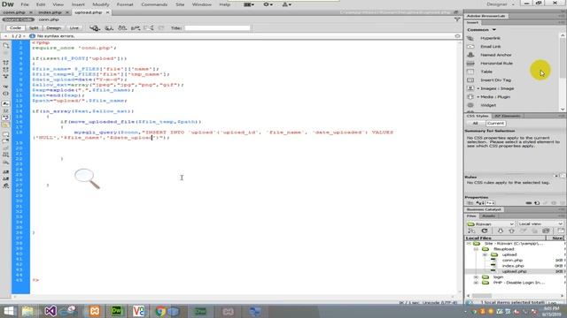Viewport: 567px width, 318px height.
Task: Insert a Widget
Action: point(488,105)
